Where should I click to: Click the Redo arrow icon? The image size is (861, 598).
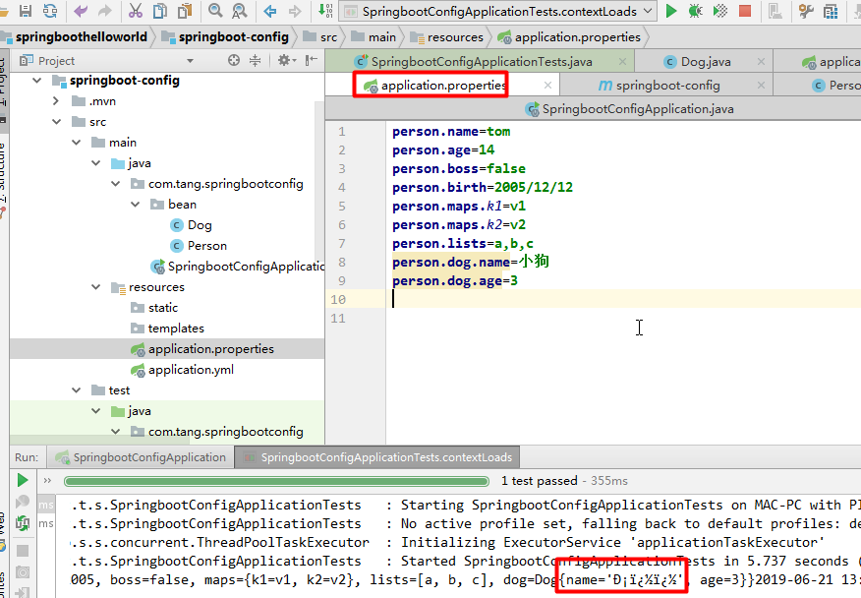point(104,11)
